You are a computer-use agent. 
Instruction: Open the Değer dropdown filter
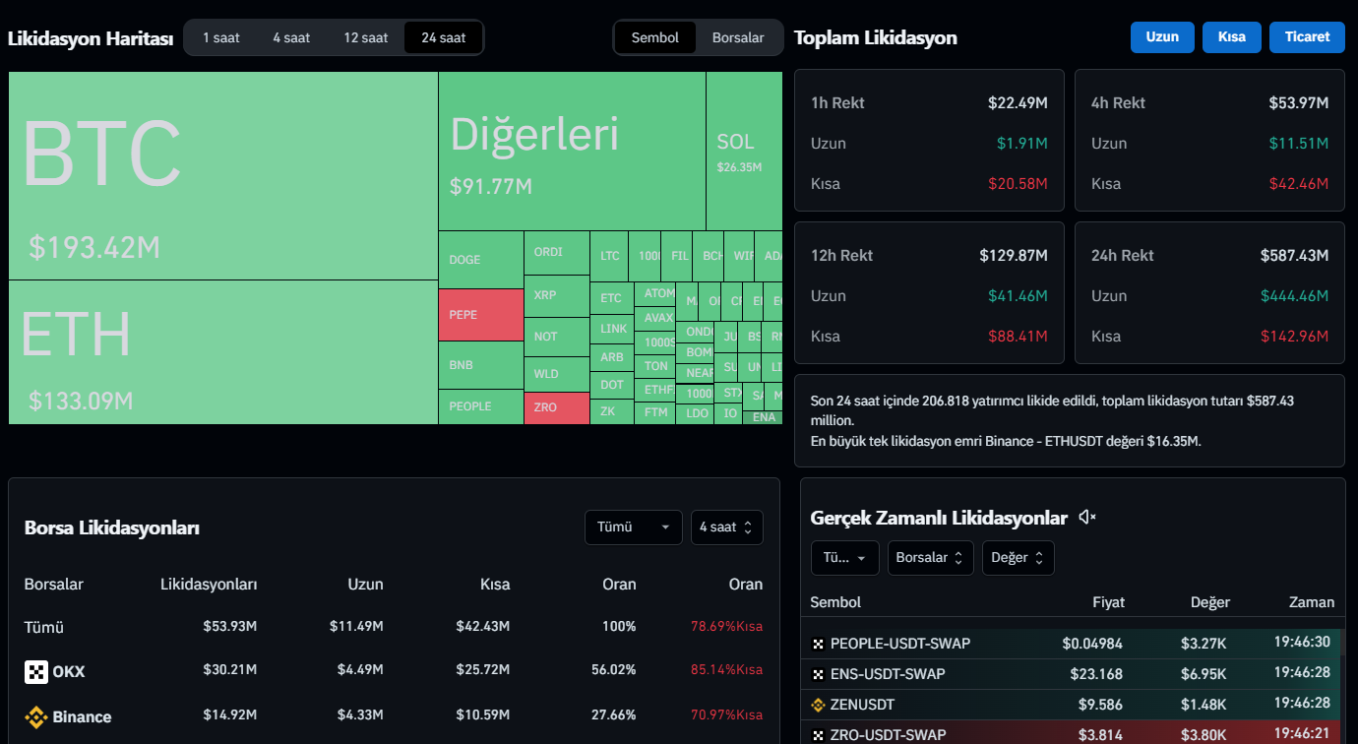(1018, 558)
